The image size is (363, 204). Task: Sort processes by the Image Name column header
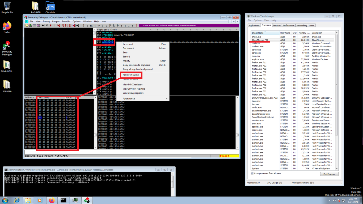click(265, 33)
